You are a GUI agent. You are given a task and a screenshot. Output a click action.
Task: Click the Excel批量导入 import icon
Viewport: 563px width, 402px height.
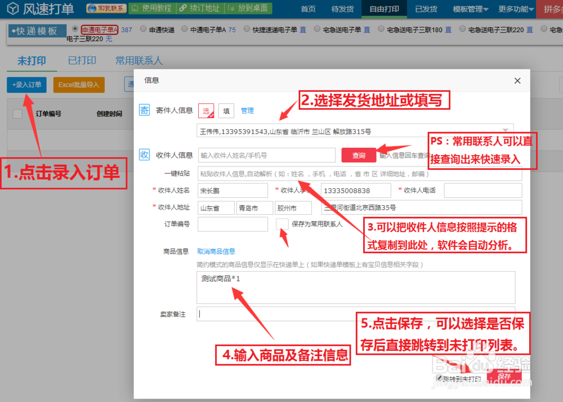tap(79, 84)
